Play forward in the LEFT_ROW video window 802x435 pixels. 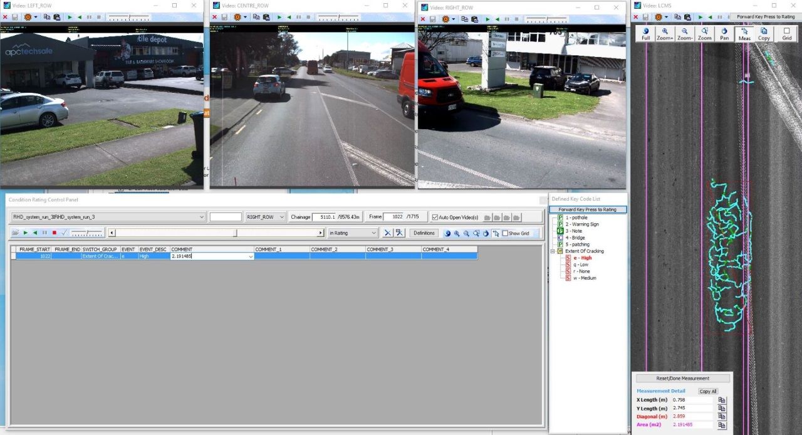(68, 18)
